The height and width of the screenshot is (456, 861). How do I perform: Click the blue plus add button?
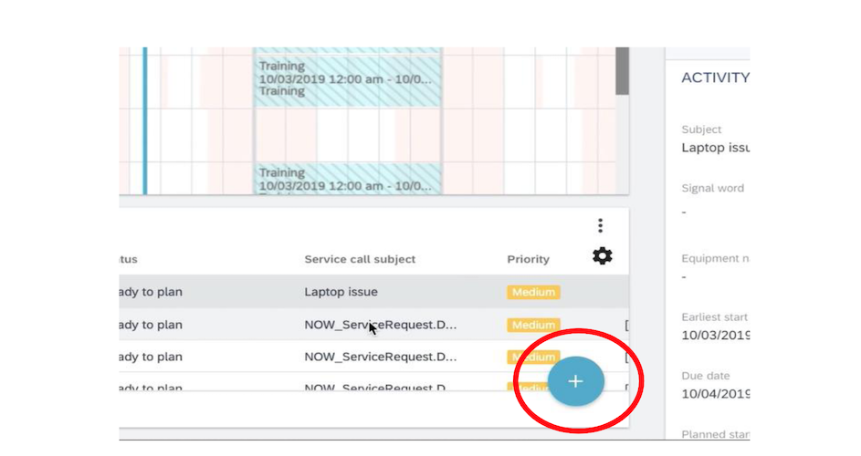(575, 381)
